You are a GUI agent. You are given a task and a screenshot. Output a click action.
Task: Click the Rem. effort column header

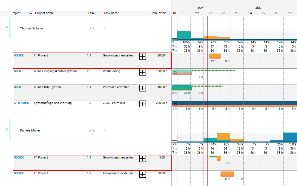(158, 13)
